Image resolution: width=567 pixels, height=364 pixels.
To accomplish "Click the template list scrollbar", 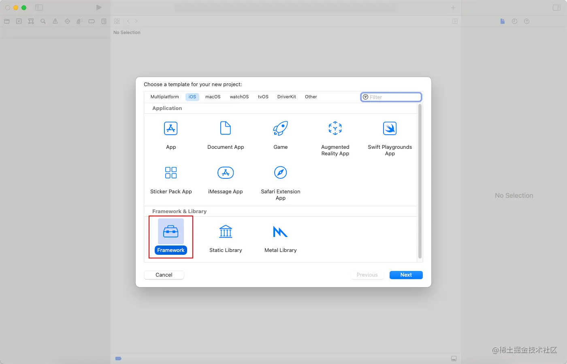I will click(x=420, y=182).
